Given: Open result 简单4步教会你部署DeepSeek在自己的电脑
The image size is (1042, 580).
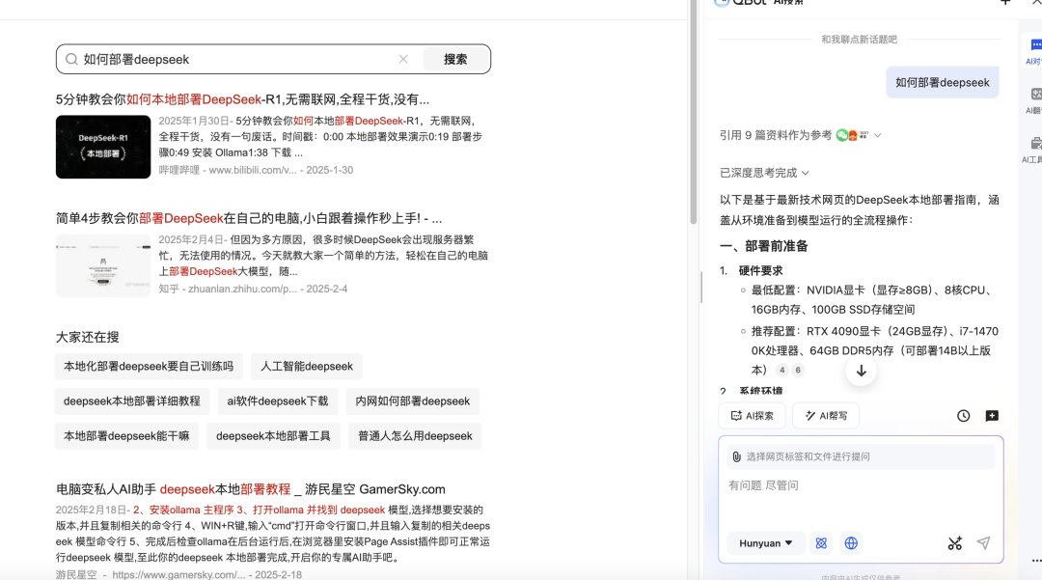Looking at the screenshot, I should (249, 218).
